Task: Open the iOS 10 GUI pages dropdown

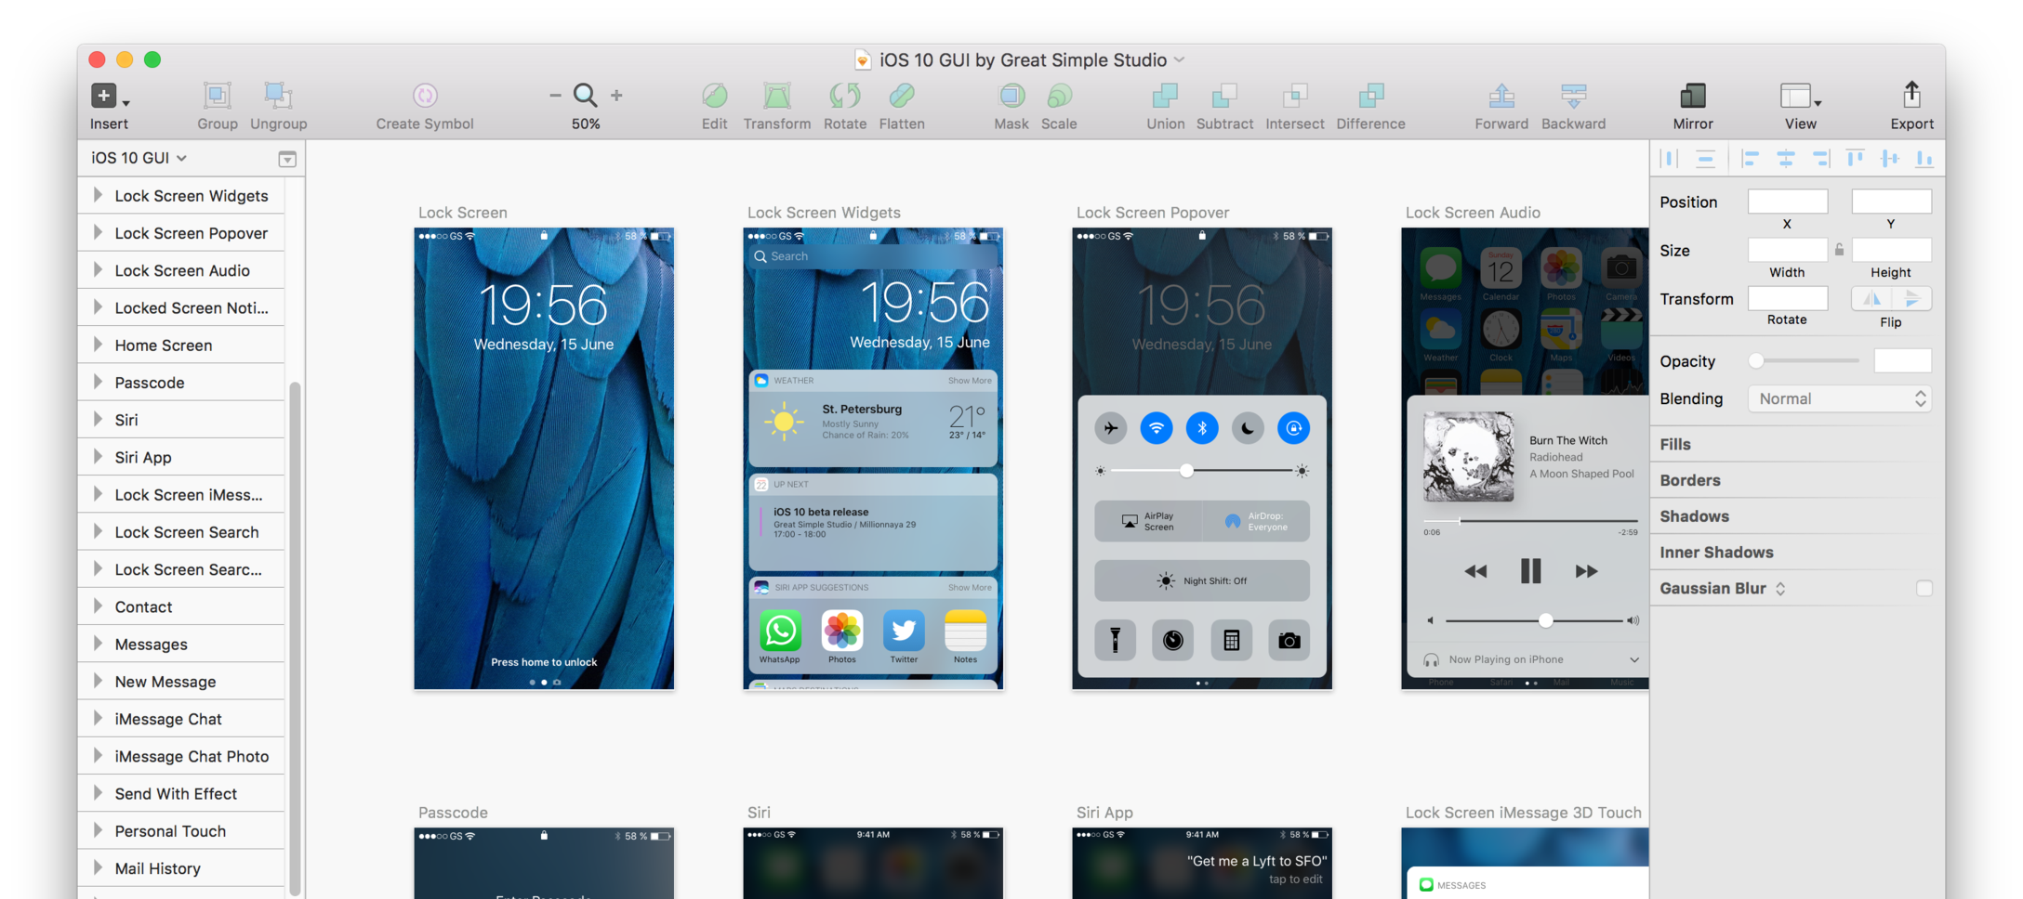Action: (x=139, y=158)
